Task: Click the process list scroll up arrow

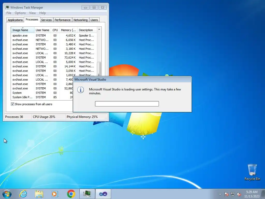Action: click(99, 30)
